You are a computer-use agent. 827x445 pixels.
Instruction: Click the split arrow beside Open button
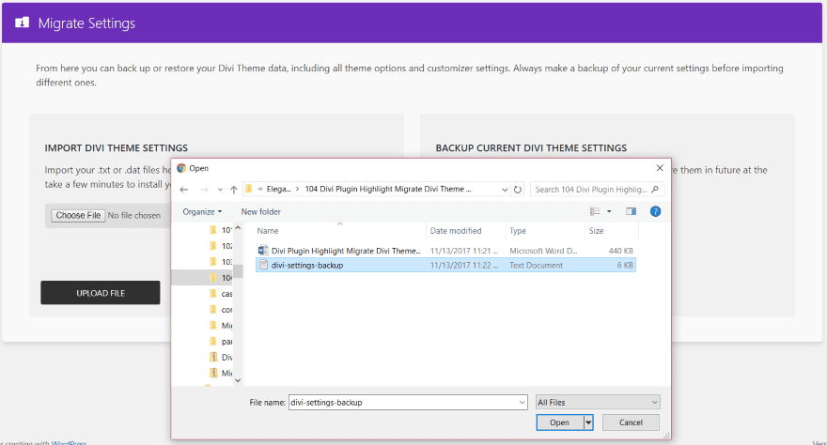tap(589, 422)
